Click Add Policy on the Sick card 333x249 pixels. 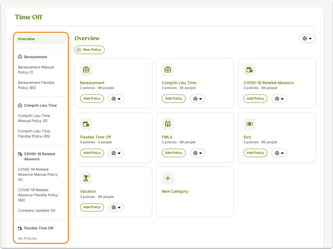click(255, 153)
